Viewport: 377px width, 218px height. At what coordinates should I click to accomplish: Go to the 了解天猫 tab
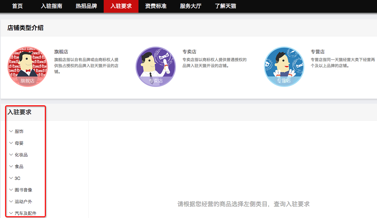[x=225, y=6]
